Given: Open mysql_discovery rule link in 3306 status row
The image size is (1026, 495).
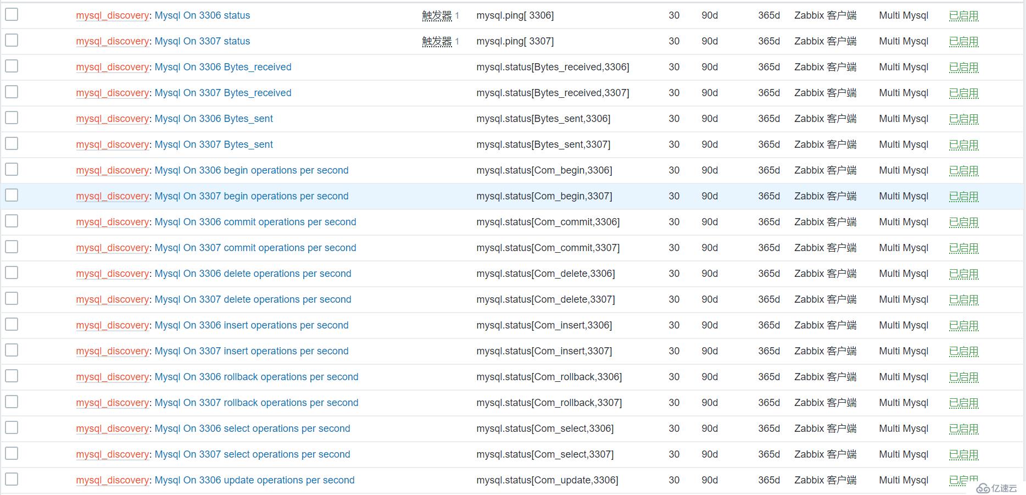Looking at the screenshot, I should pyautogui.click(x=113, y=15).
